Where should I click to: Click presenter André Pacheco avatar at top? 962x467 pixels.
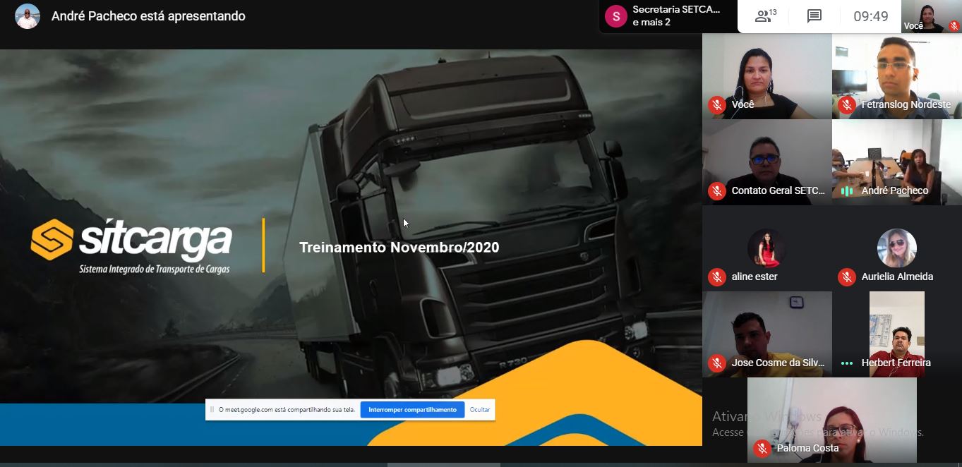[x=28, y=16]
